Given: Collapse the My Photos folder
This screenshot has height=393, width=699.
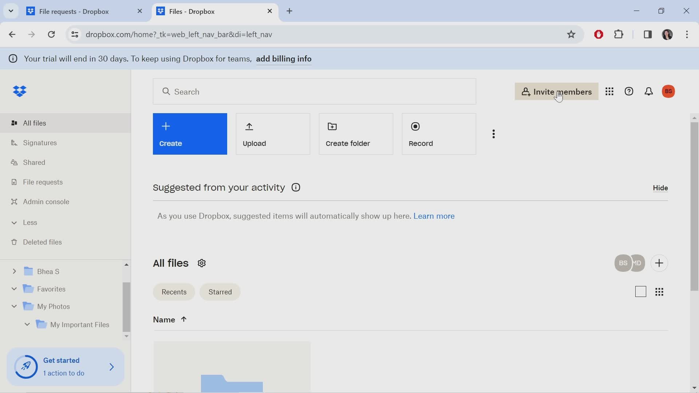Looking at the screenshot, I should 14,306.
